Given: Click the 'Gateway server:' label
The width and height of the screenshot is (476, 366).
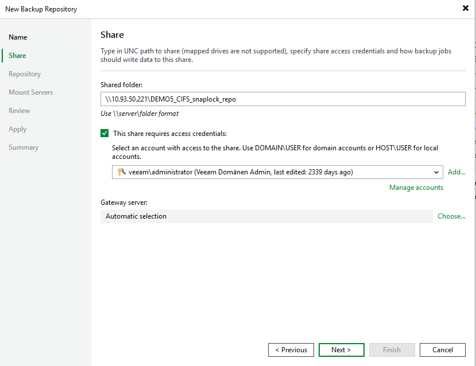Looking at the screenshot, I should point(124,203).
